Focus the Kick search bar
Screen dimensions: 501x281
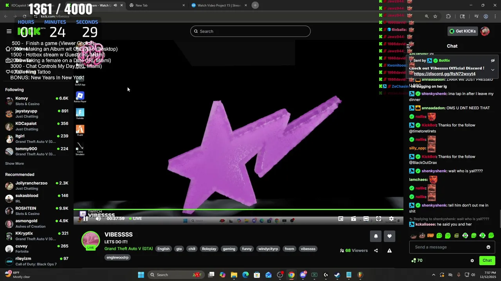click(x=250, y=31)
